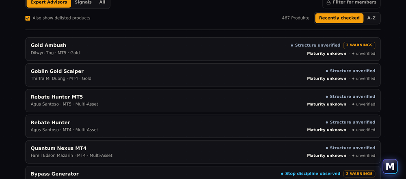Screen dimensions: 406x179
Task: Click the Structure unverified dot on Quantum Nexus MT4
Action: [327, 148]
